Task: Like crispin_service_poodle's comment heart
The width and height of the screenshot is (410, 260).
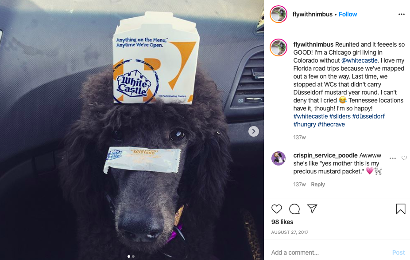Action: tap(404, 158)
